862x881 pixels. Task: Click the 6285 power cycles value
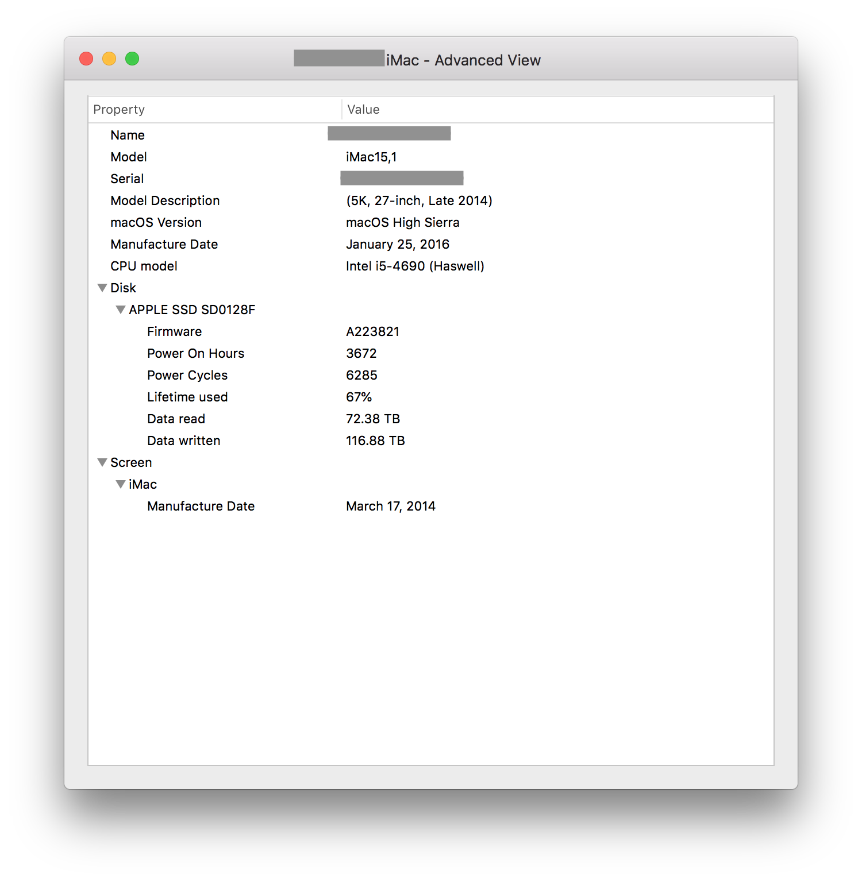click(361, 375)
